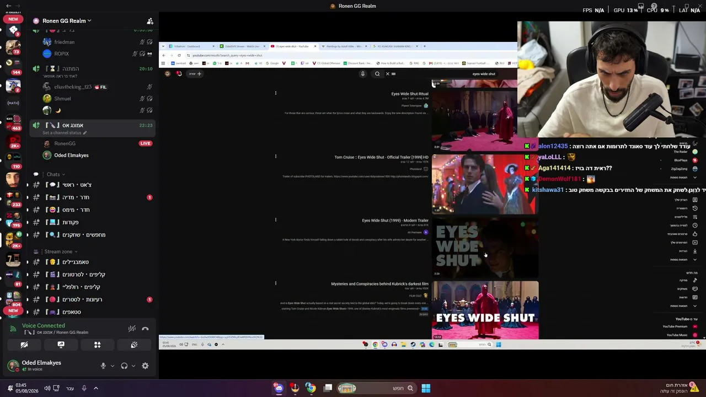The width and height of the screenshot is (706, 397).
Task: Switch to the OdedSVR Stream browser tab
Action: coord(242,46)
